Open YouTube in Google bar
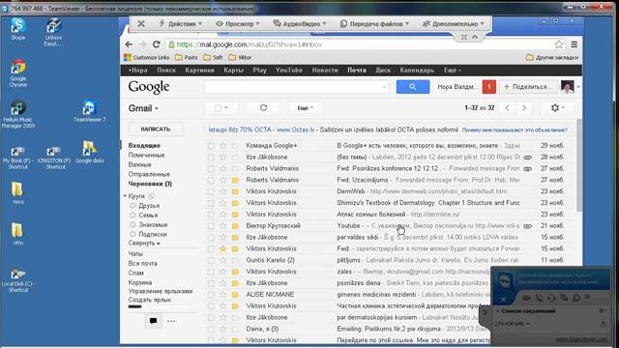The height and width of the screenshot is (348, 619). (x=289, y=70)
